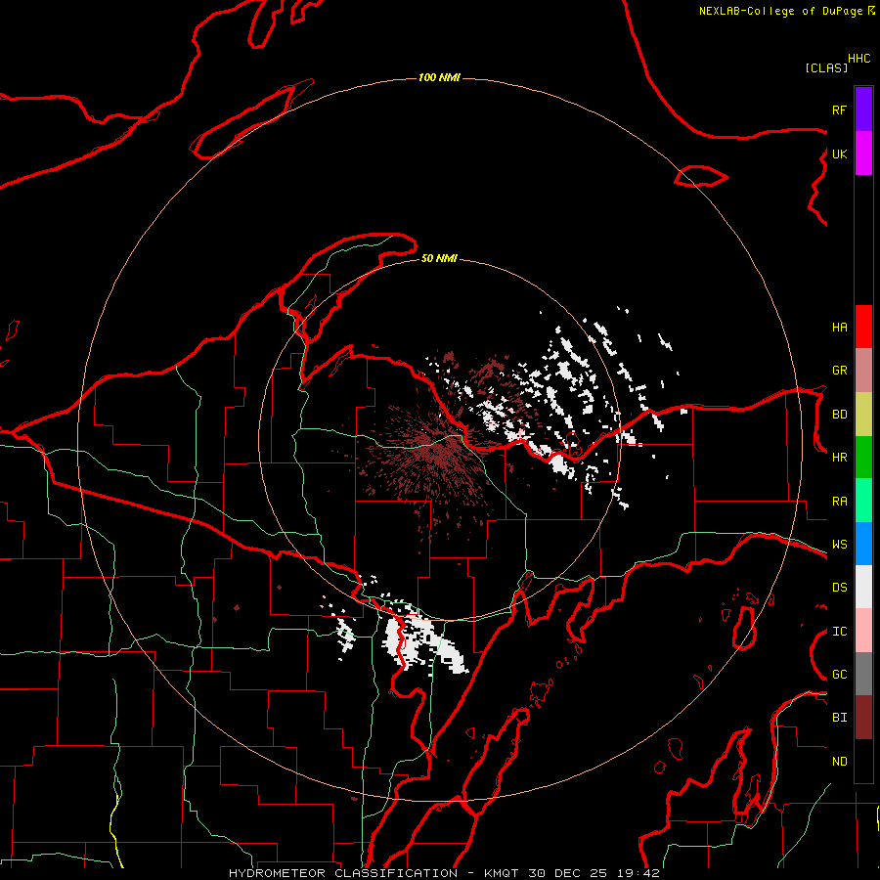Click the HA legend label
Viewport: 880px width, 880px height.
pyautogui.click(x=839, y=328)
